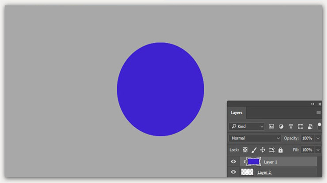Lock artboard nesting icon
This screenshot has width=327, height=183.
(x=271, y=150)
